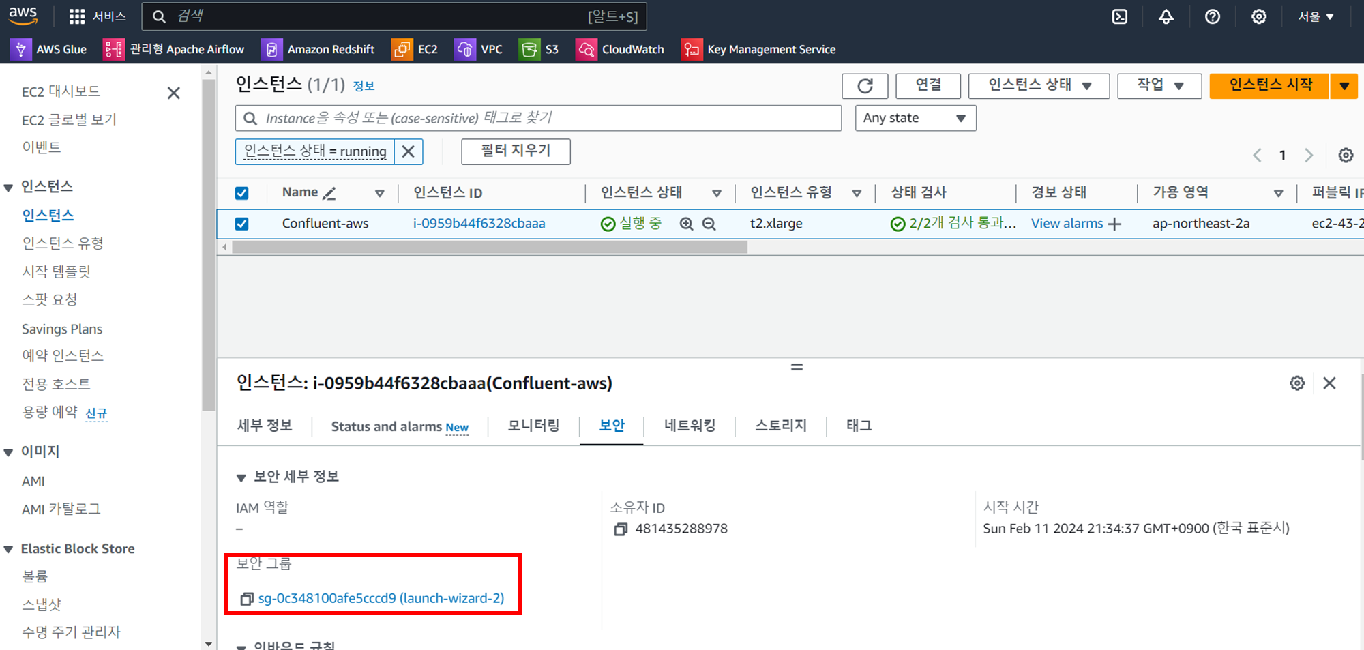This screenshot has width=1364, height=650.
Task: Open the Instance state actions dropdown
Action: tap(1039, 86)
